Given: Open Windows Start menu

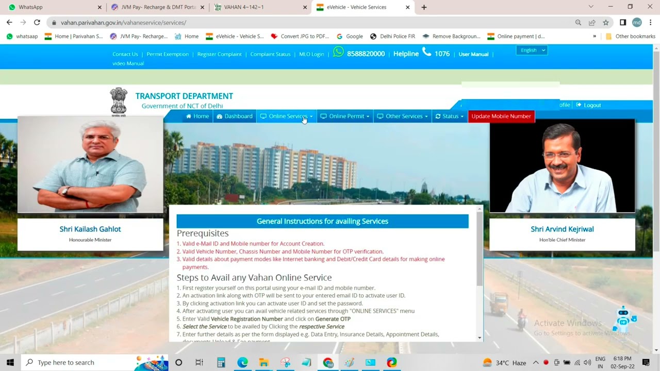Looking at the screenshot, I should pos(10,362).
